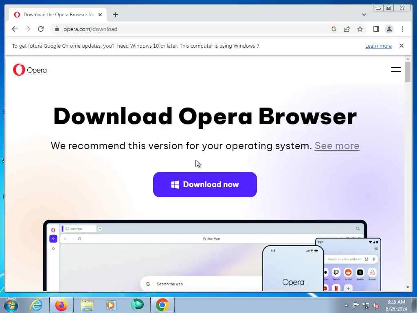The height and width of the screenshot is (313, 417).
Task: Go back using Chrome's back arrow
Action: point(15,29)
